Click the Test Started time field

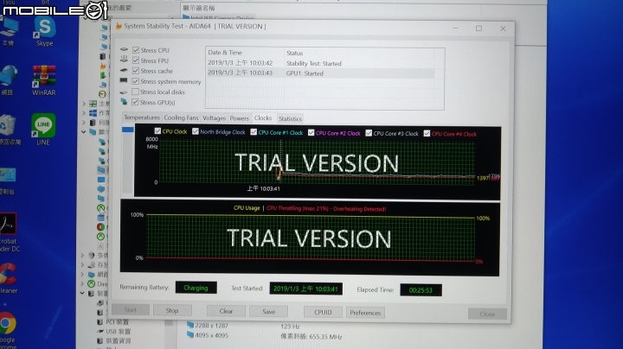coord(305,289)
